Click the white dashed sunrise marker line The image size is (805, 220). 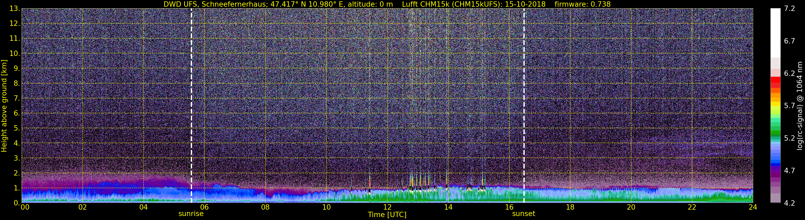click(x=191, y=105)
